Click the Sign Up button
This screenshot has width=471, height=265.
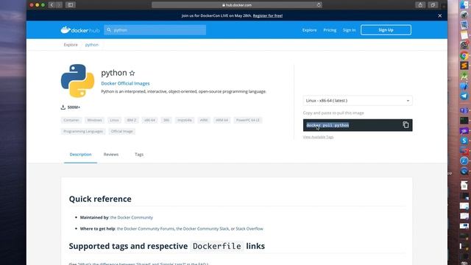coord(386,29)
